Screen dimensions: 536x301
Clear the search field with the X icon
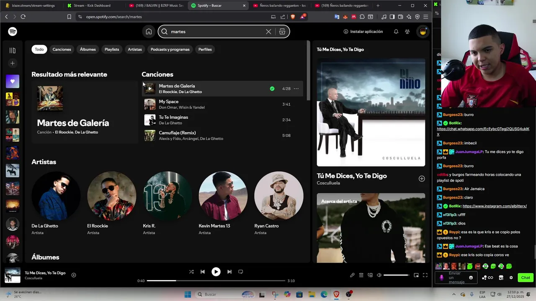[268, 31]
